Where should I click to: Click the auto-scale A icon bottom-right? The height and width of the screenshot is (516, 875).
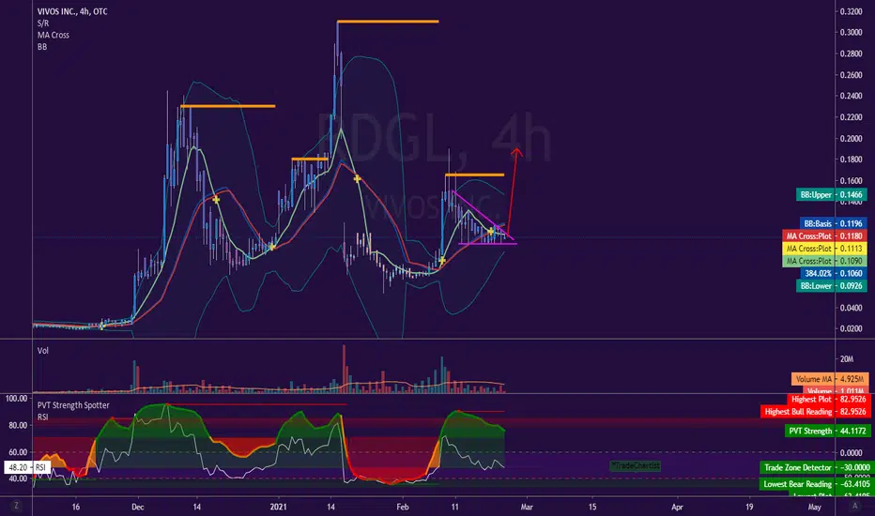(x=854, y=506)
